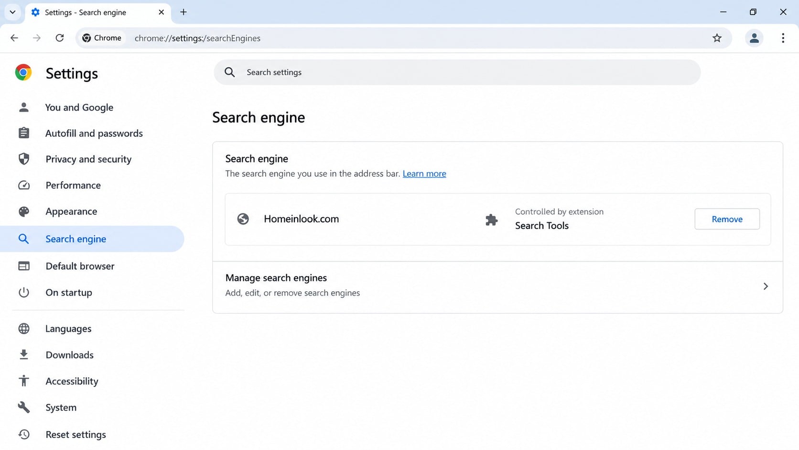Open Chrome's three-dot menu
Viewport: 799px width, 450px height.
point(783,38)
